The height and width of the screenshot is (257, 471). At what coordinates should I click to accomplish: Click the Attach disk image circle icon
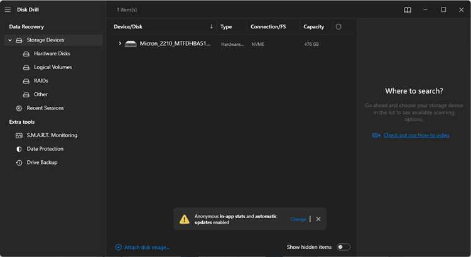pos(118,247)
